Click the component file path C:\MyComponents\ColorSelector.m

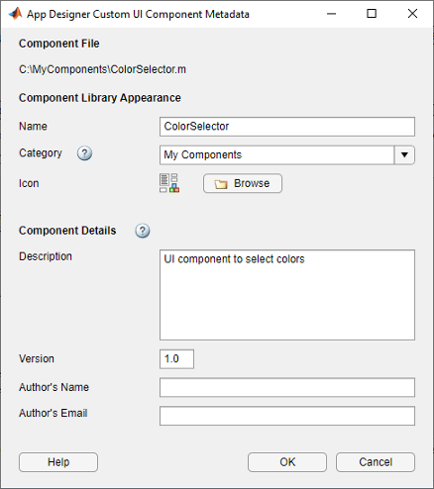pyautogui.click(x=102, y=69)
